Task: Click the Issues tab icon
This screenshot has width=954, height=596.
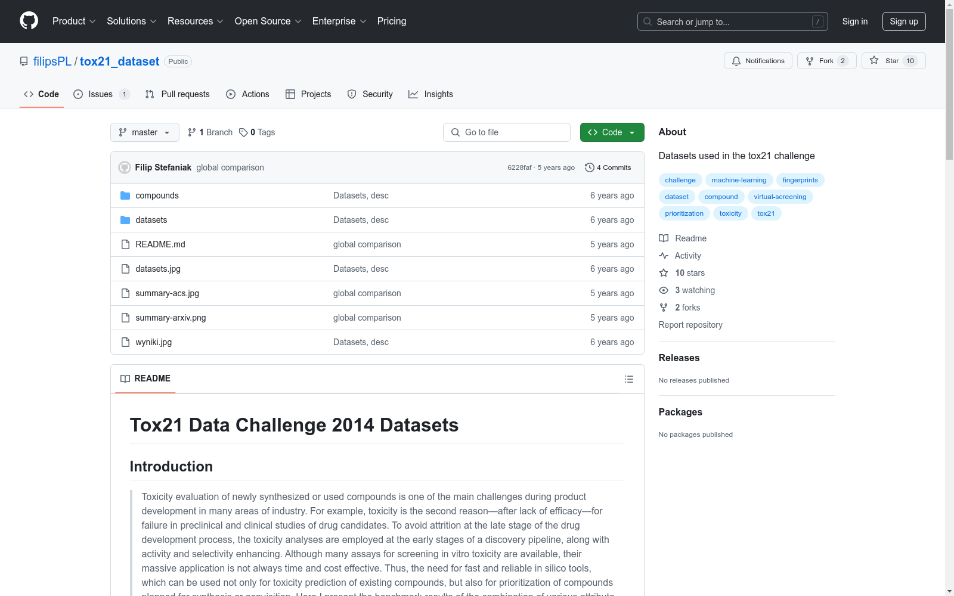Action: (x=78, y=94)
